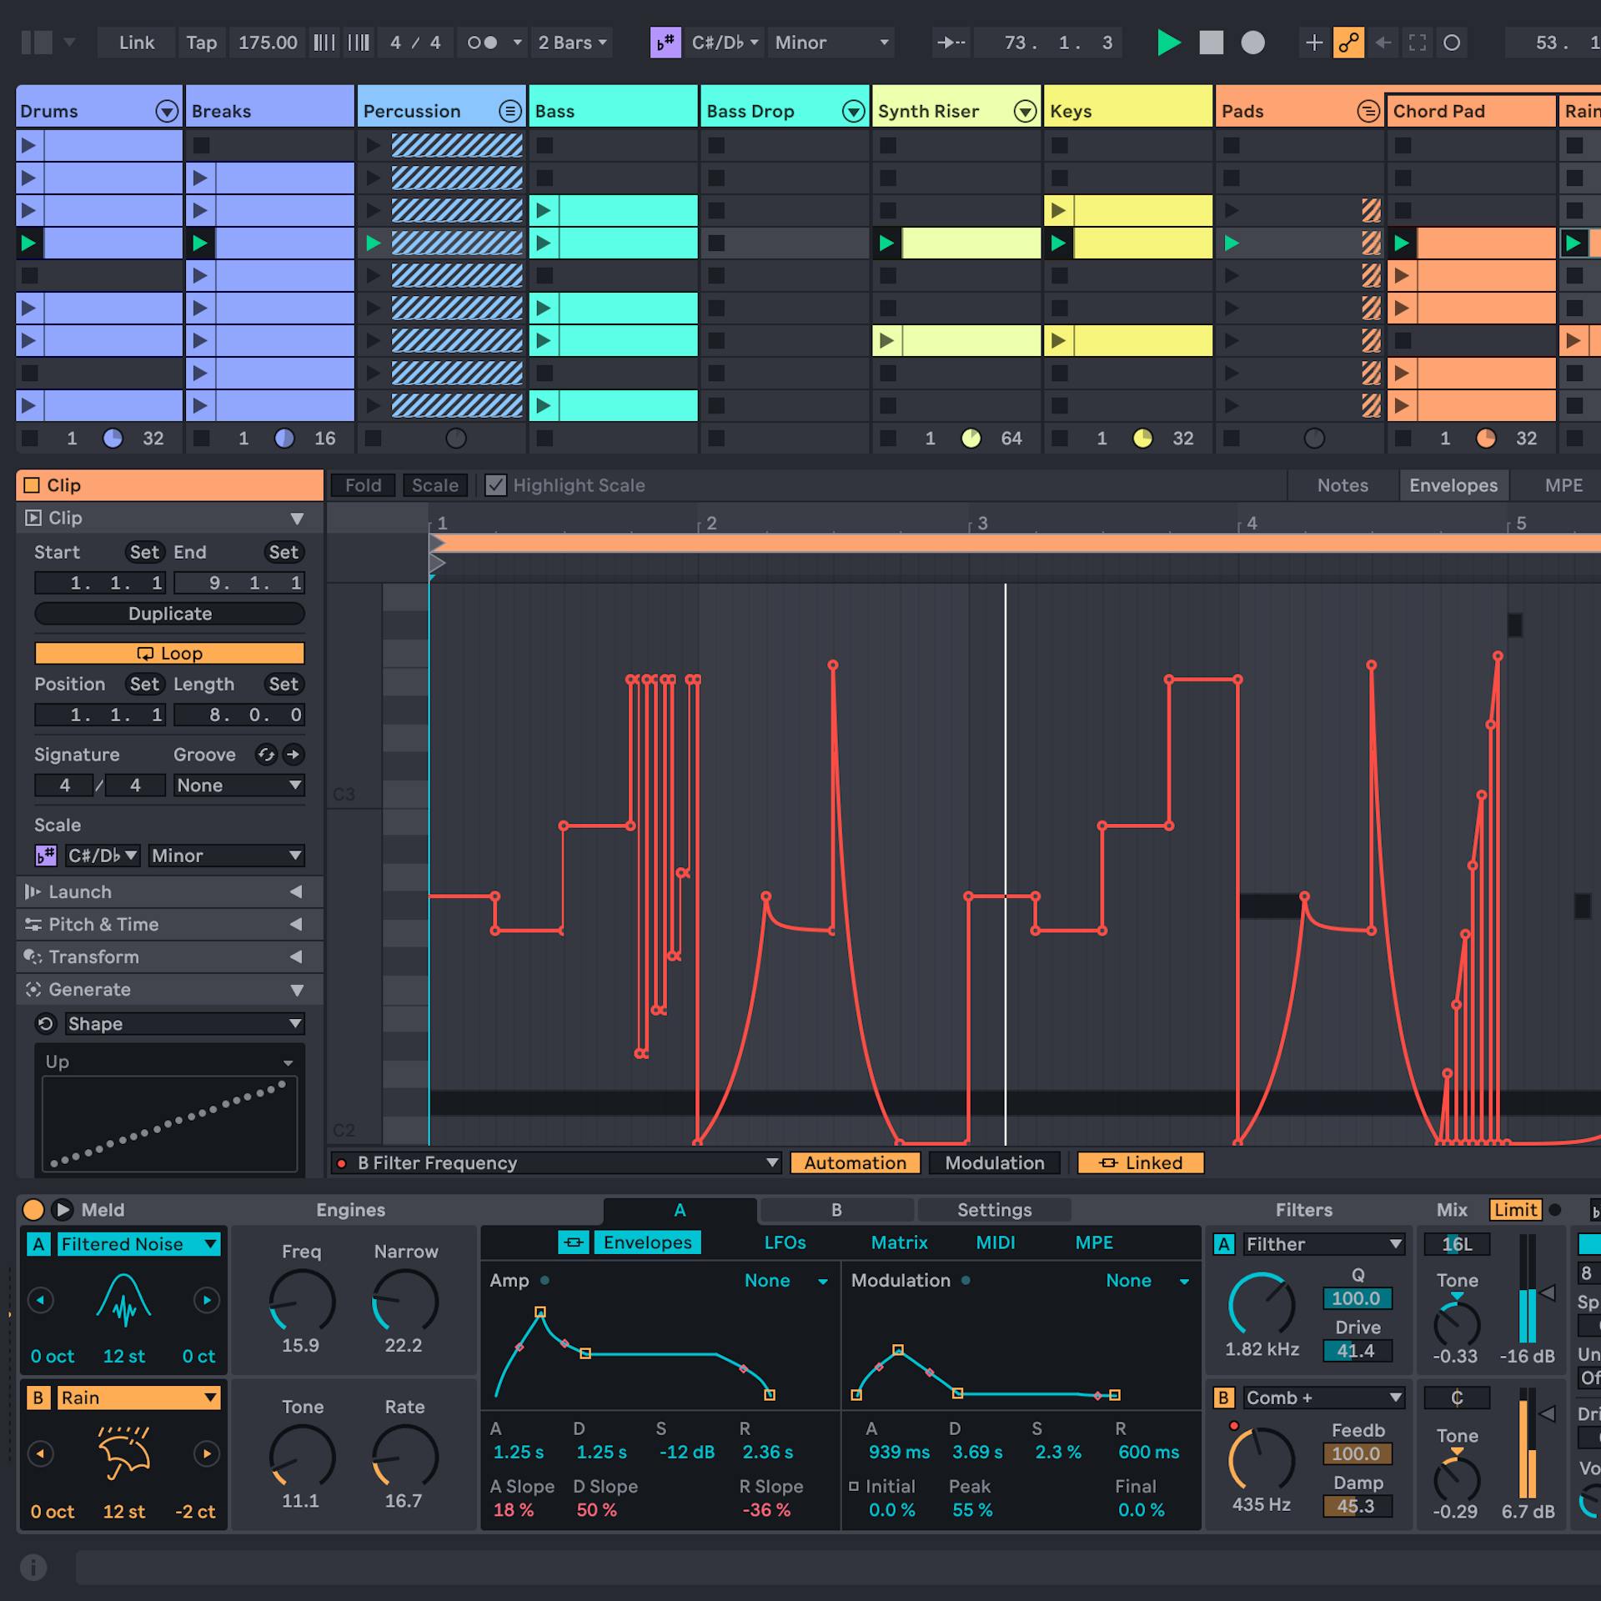The image size is (1601, 1601).
Task: Switch to the Notes tab in clip view
Action: pyautogui.click(x=1343, y=484)
